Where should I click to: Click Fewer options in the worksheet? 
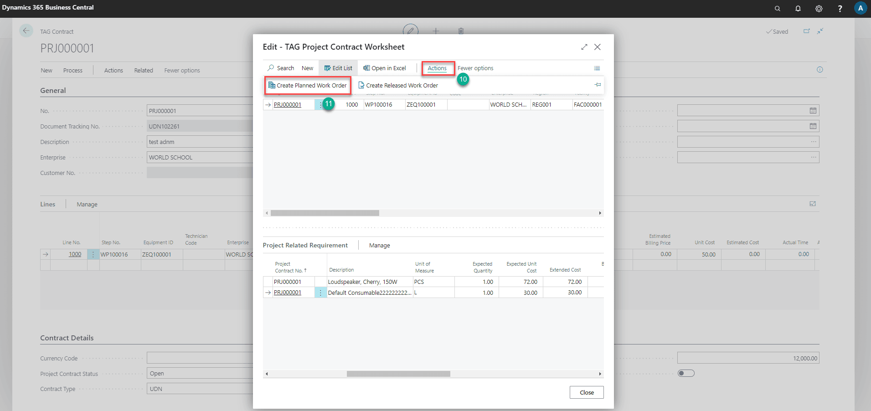[x=475, y=68]
